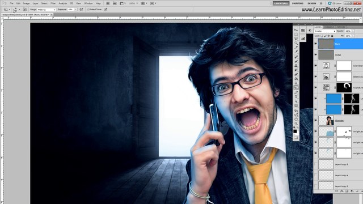Switch to the Channels tab

pyautogui.click(x=329, y=27)
